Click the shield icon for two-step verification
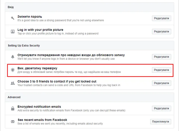Image resolution: width=179 pixels, height=131 pixels. (13, 70)
